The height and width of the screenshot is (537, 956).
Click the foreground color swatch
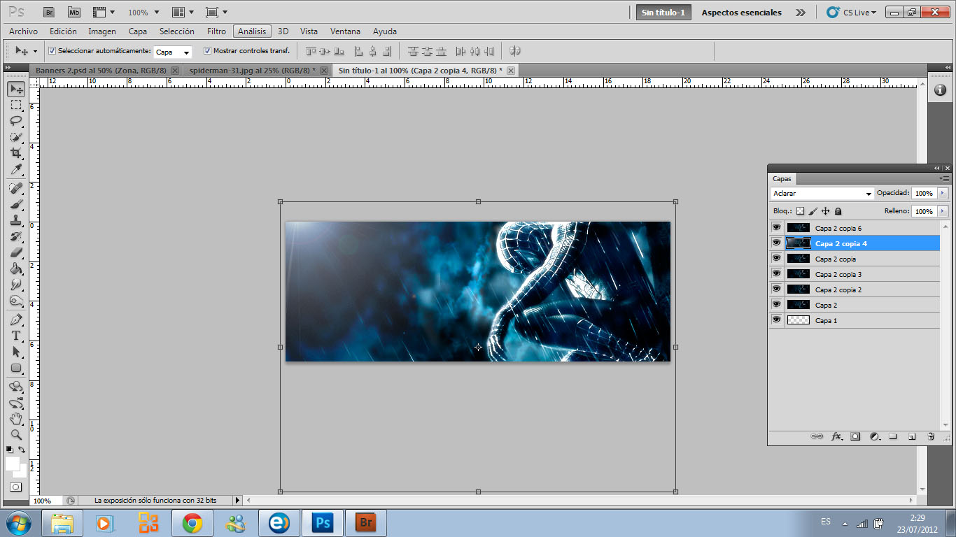coord(13,464)
